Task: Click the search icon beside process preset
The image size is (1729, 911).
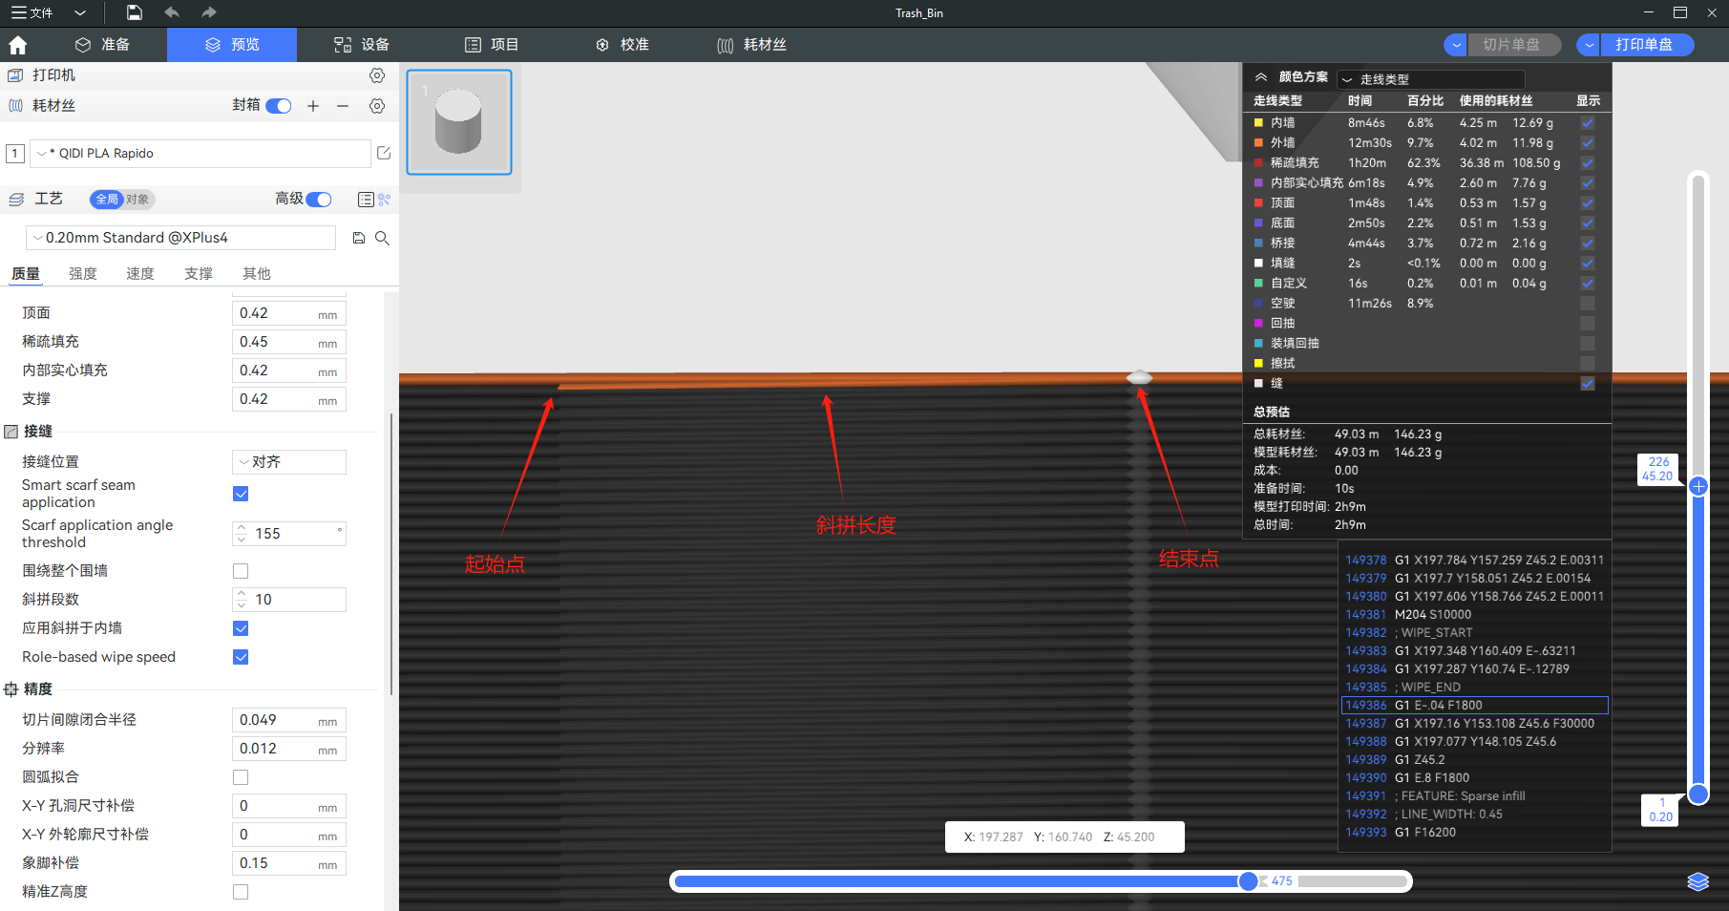Action: [382, 238]
